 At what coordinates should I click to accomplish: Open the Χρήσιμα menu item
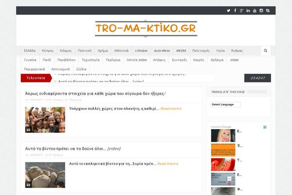tap(217, 60)
